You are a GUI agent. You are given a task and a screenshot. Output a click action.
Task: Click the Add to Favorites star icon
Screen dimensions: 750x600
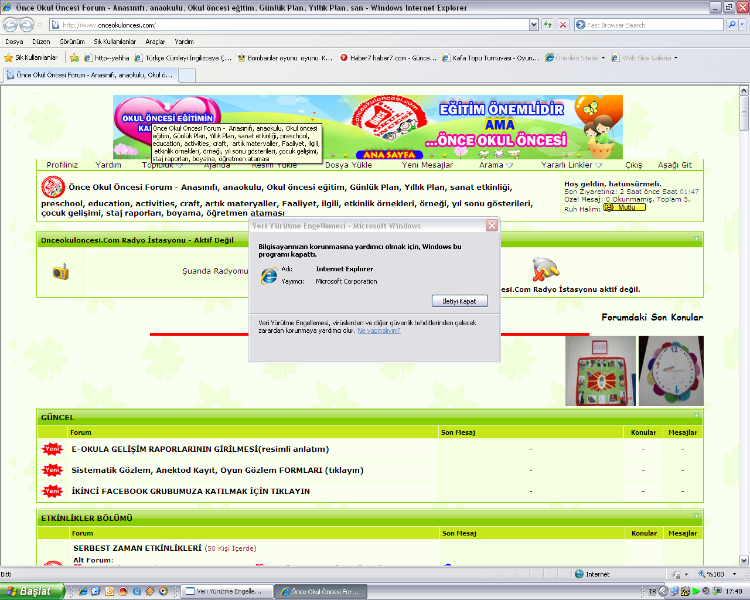(74, 58)
